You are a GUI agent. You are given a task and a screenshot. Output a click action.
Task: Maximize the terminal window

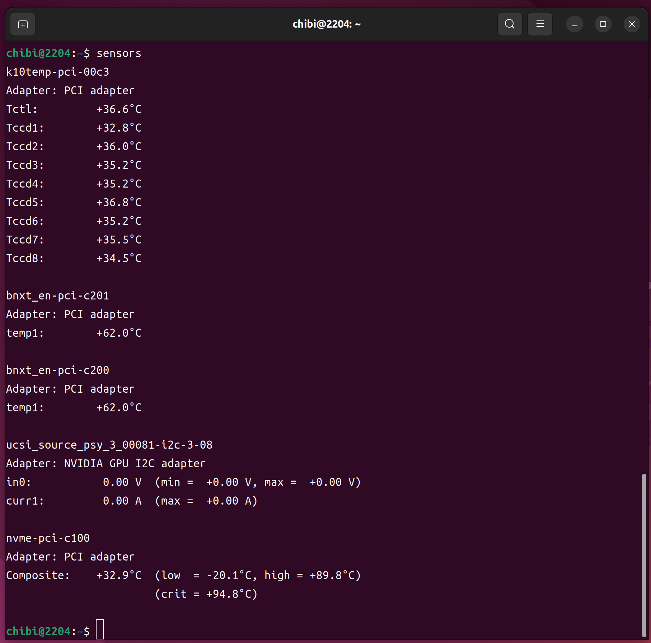coord(603,24)
